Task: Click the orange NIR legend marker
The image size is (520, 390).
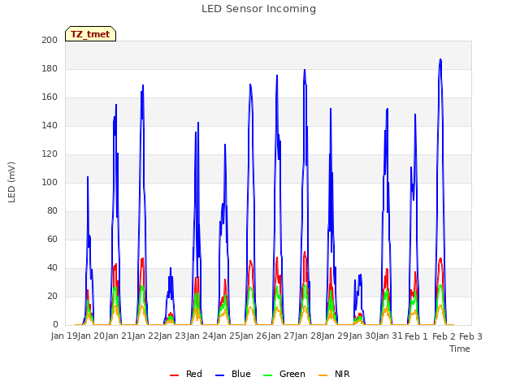Action: [x=323, y=375]
